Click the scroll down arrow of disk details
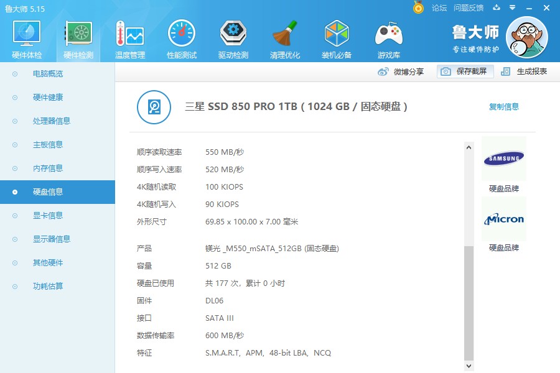Viewport: 560px width, 373px height. [469, 366]
